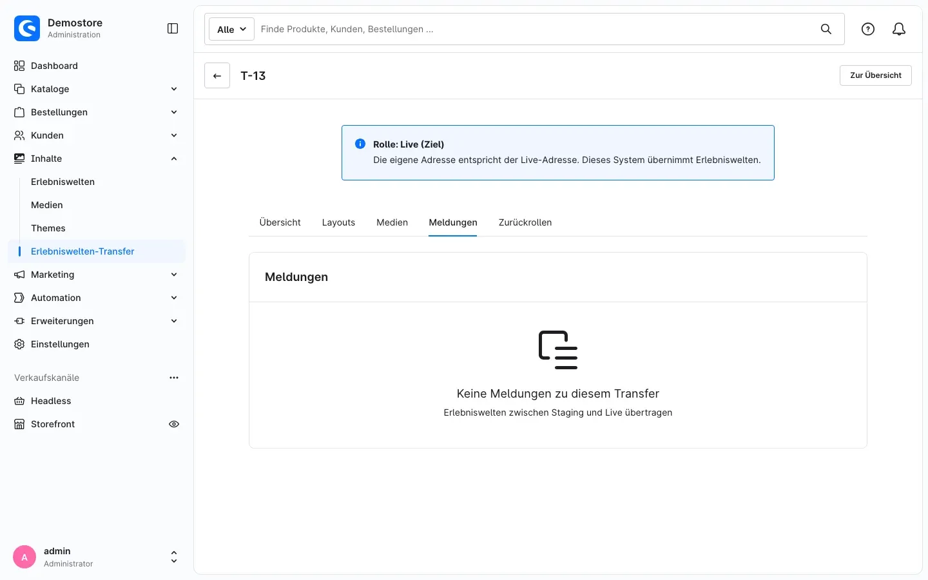Select the Zurückrollen tab
Screen dimensions: 928x580
pos(525,222)
